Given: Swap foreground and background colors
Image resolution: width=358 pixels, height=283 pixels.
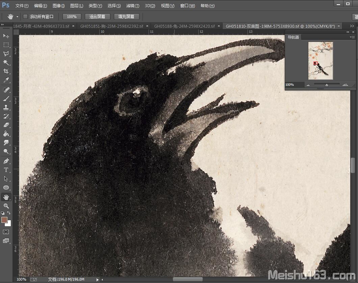Looking at the screenshot, I should pos(9,213).
